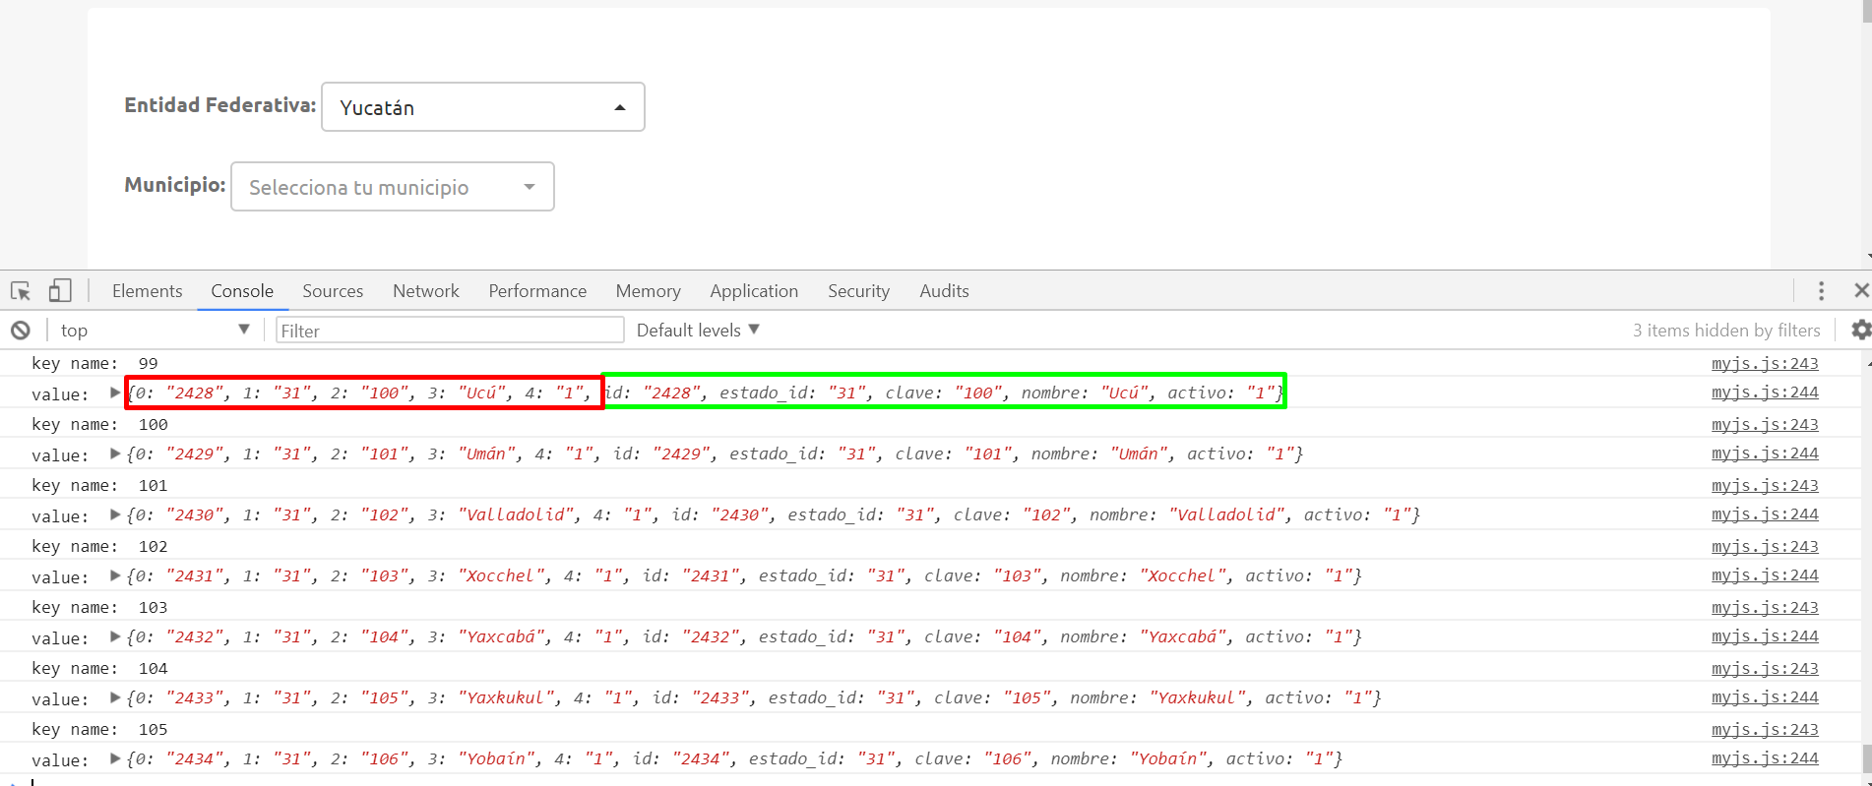The image size is (1872, 786).
Task: Click the 'key name: 99' log line
Action: pos(94,363)
